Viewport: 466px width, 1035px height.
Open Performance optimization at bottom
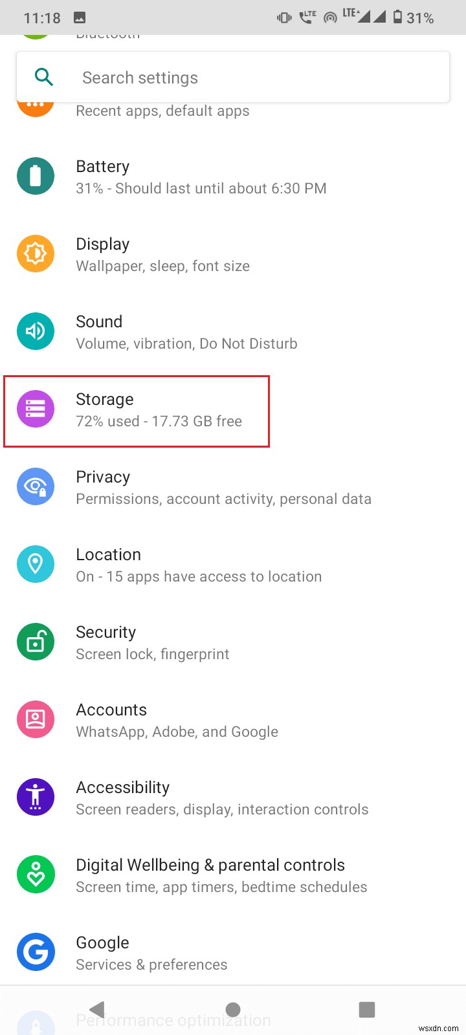[x=173, y=1019]
